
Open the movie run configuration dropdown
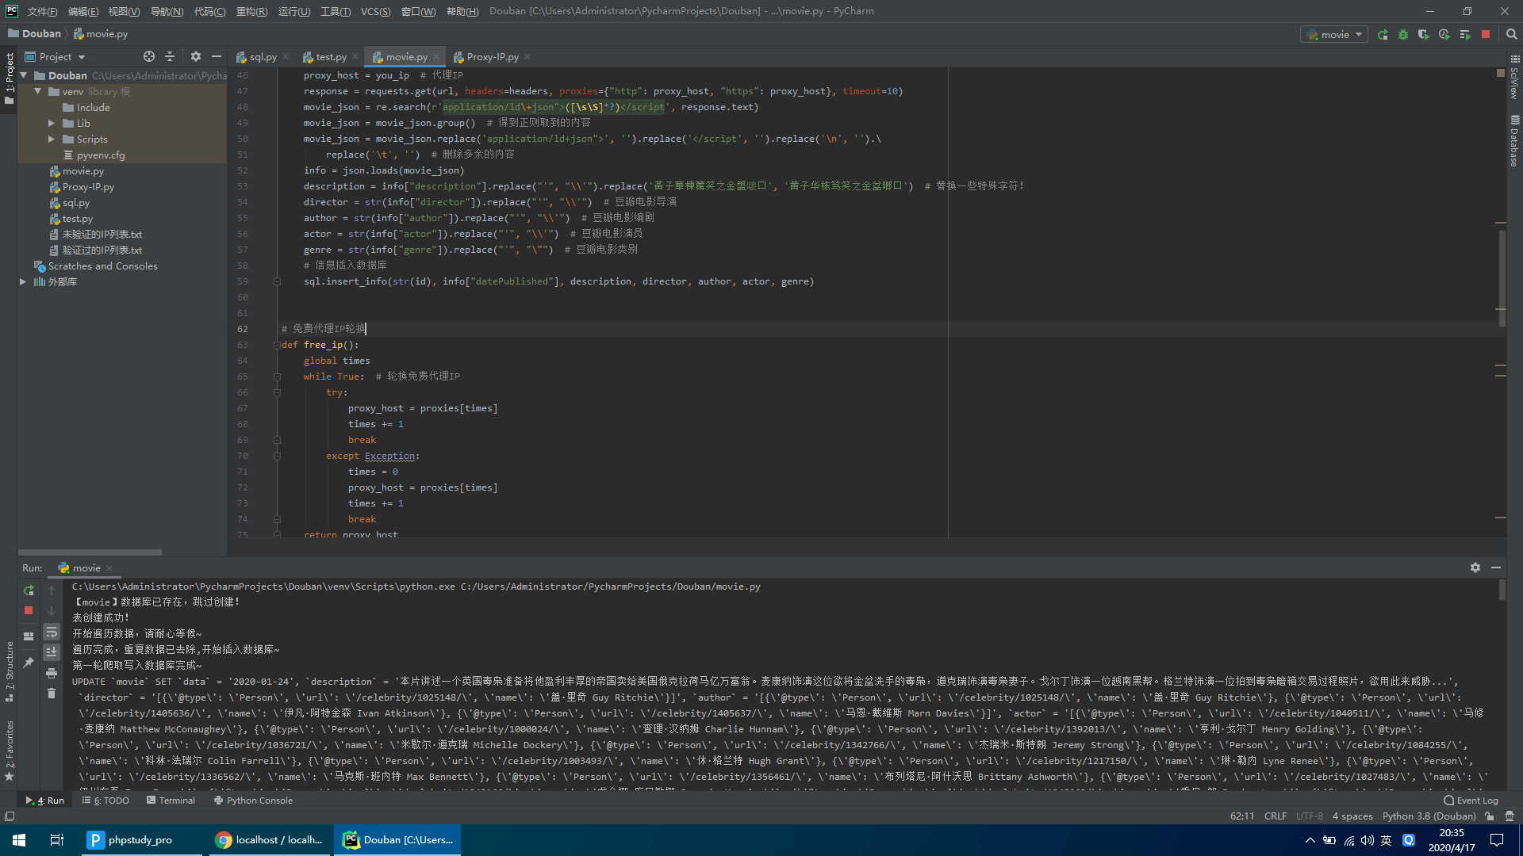coord(1334,35)
